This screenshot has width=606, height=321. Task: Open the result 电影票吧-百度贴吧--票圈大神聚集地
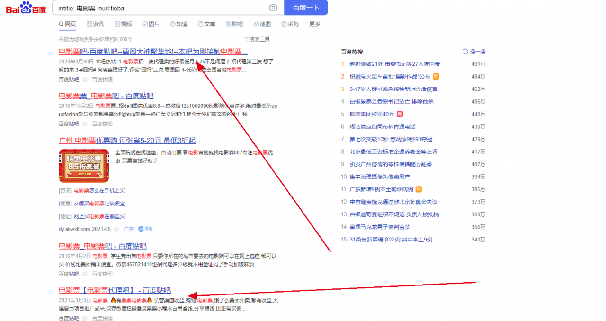[153, 52]
